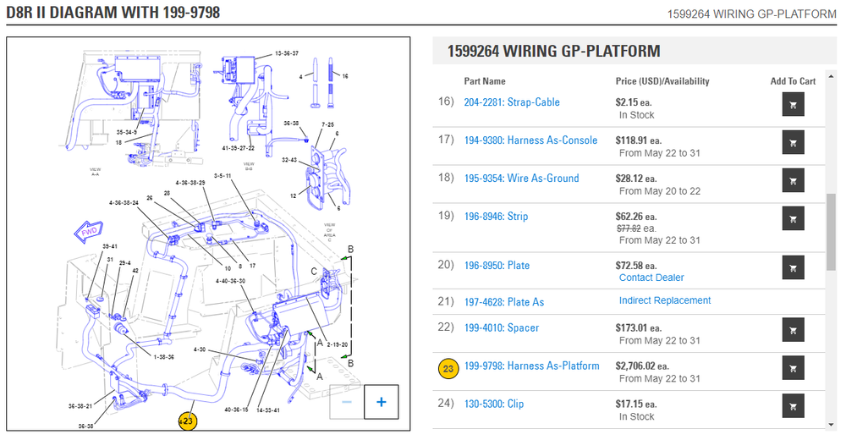
Task: Click callout label 40-36-15 in diagram
Action: tap(236, 410)
